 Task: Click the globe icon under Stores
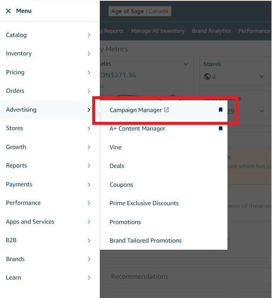coord(207,77)
